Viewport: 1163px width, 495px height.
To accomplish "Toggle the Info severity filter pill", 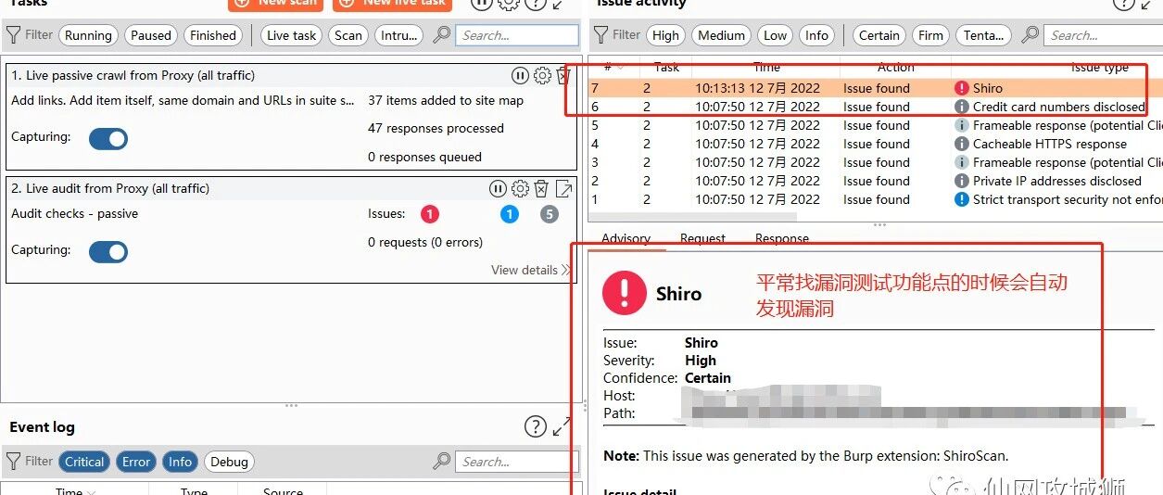I will 816,35.
